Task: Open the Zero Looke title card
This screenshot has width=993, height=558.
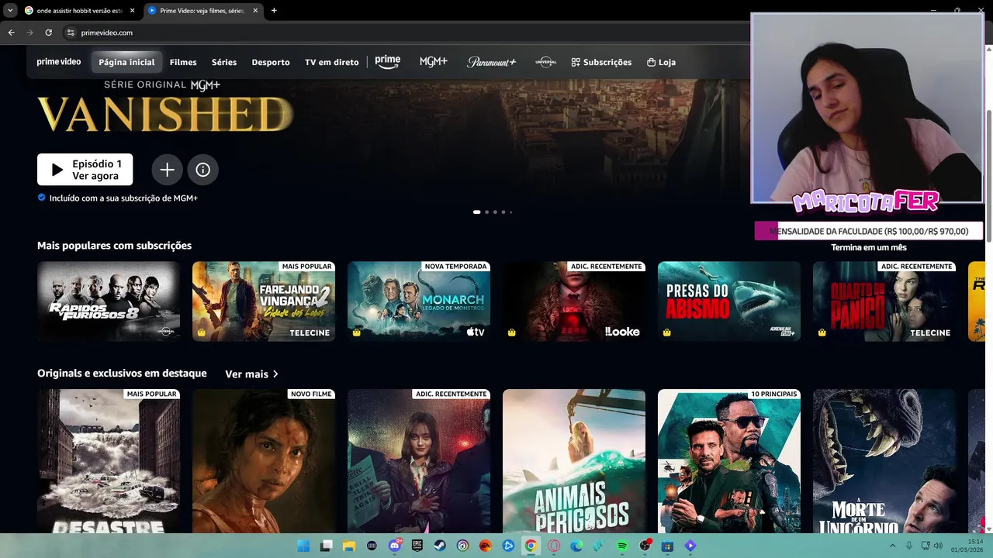Action: (x=574, y=301)
